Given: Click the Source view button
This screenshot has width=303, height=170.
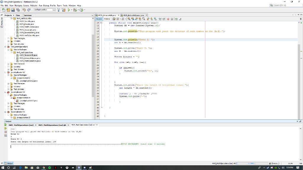Looking at the screenshot, I should pos(99,19).
